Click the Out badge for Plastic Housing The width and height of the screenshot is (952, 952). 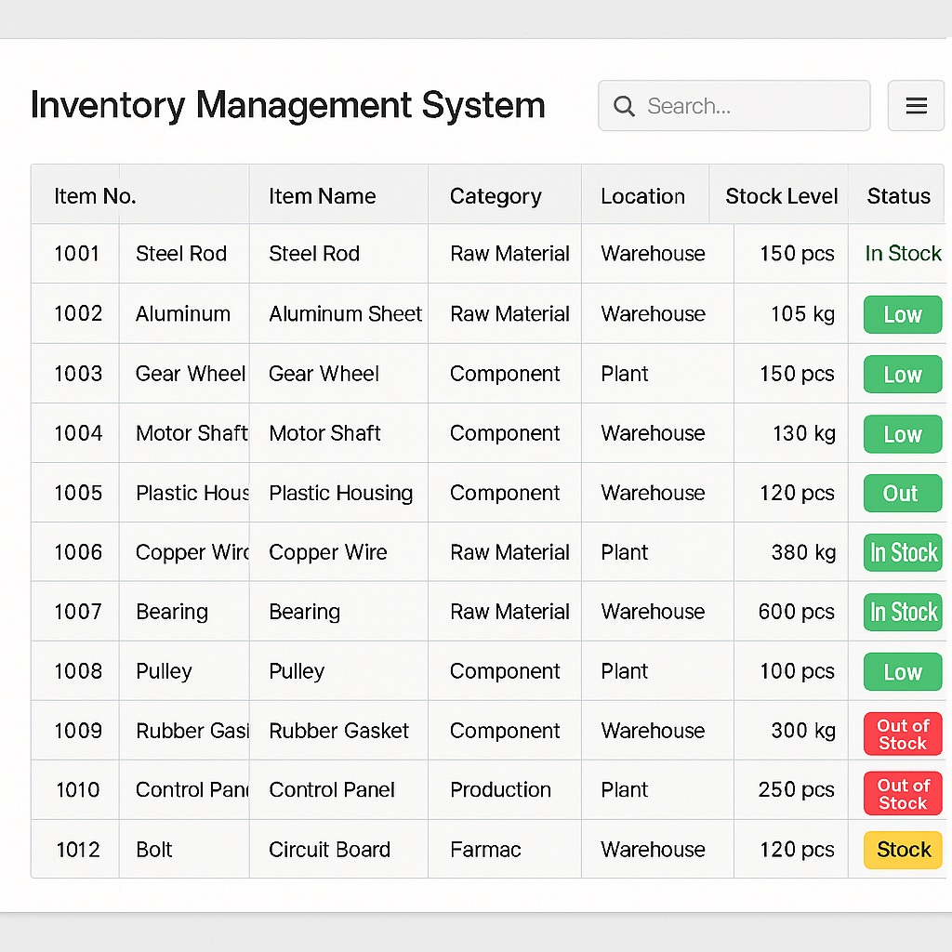(x=902, y=493)
